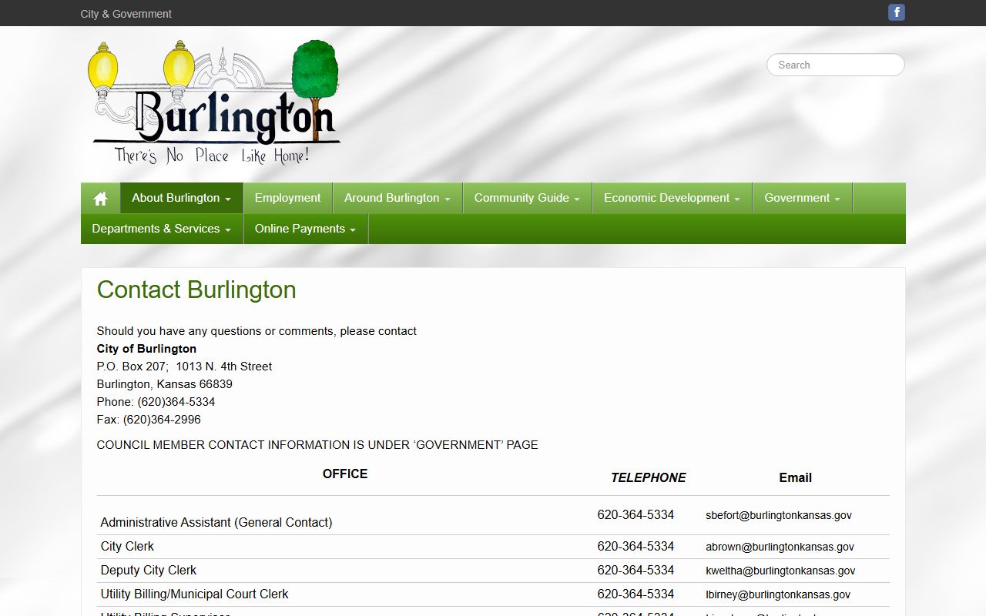The height and width of the screenshot is (616, 986).
Task: Email lbirney@burlingtonkansas.gov
Action: pyautogui.click(x=778, y=594)
